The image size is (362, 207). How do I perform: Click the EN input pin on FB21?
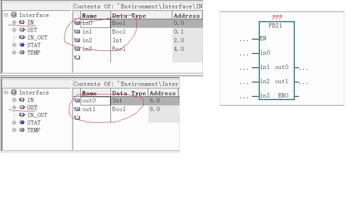263,38
